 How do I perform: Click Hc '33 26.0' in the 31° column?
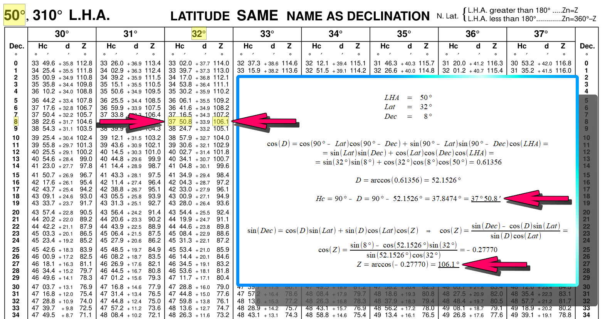tap(112, 63)
